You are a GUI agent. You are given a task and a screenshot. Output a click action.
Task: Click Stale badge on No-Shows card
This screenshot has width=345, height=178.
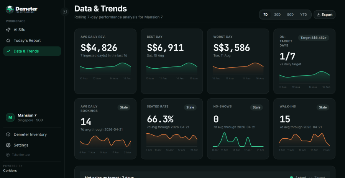pyautogui.click(x=256, y=107)
